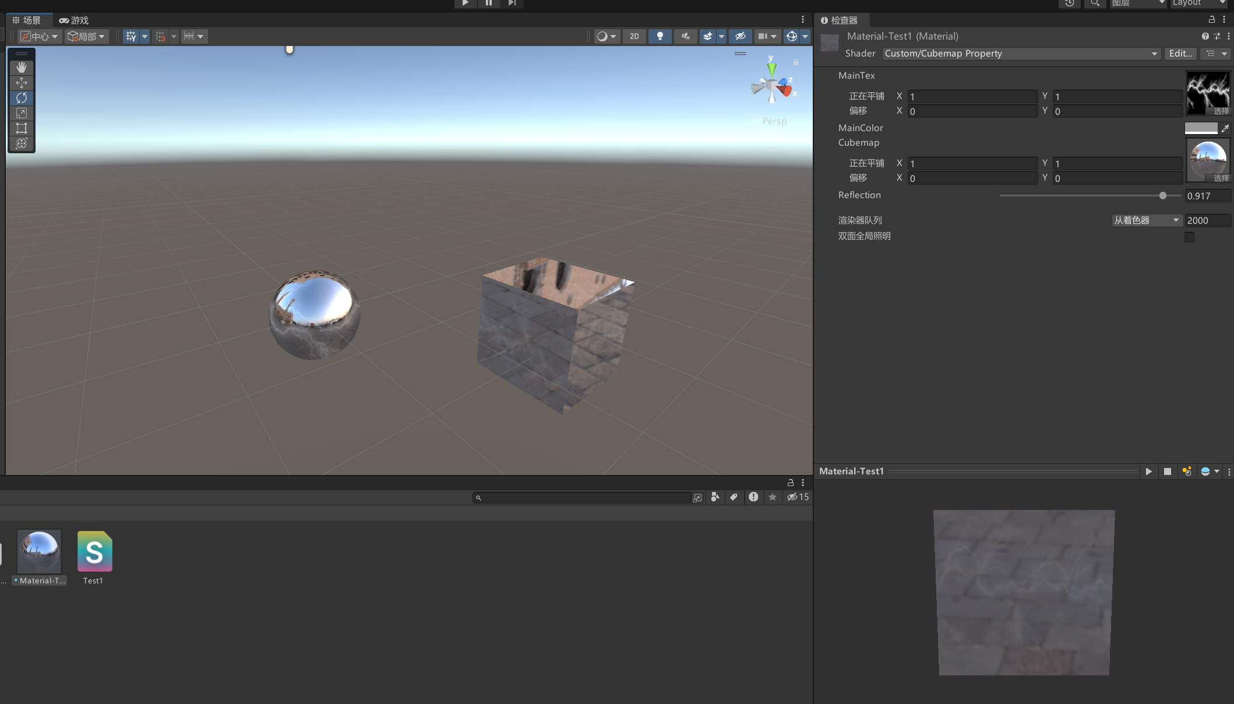Select the Scale tool

click(22, 113)
